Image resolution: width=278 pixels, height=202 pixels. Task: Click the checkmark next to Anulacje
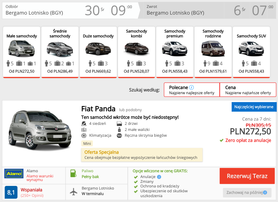[x=135, y=177]
